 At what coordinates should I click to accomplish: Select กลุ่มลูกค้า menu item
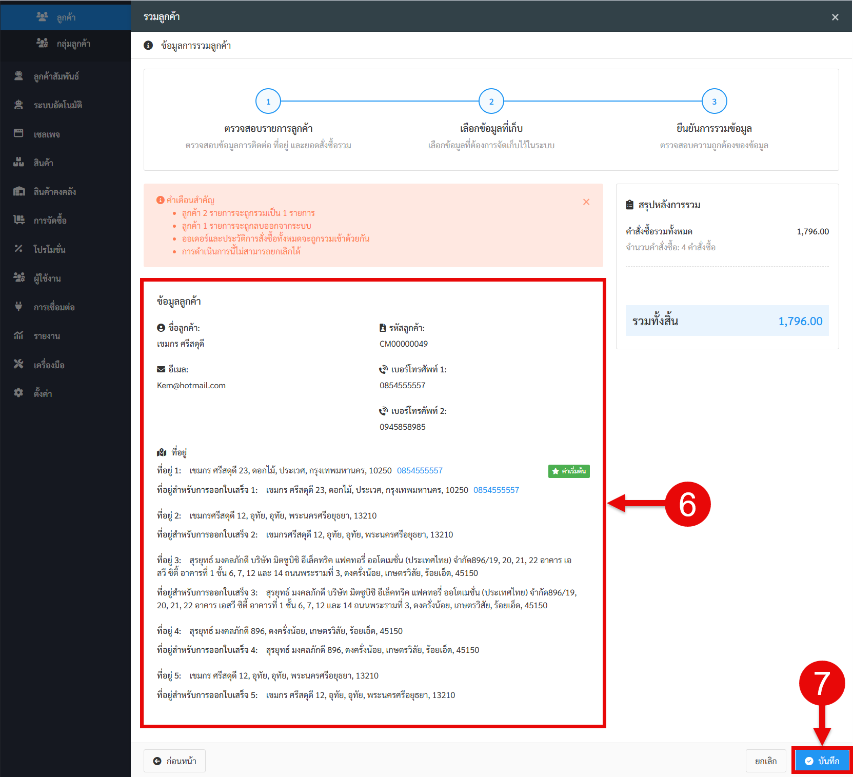tap(73, 44)
